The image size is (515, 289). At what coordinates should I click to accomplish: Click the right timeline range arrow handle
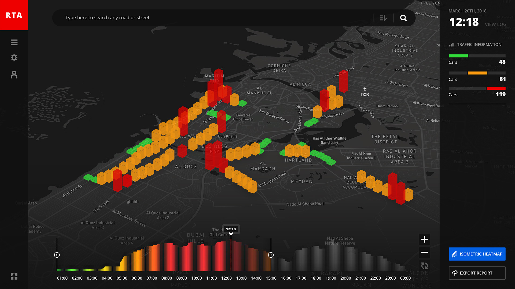[x=271, y=255]
